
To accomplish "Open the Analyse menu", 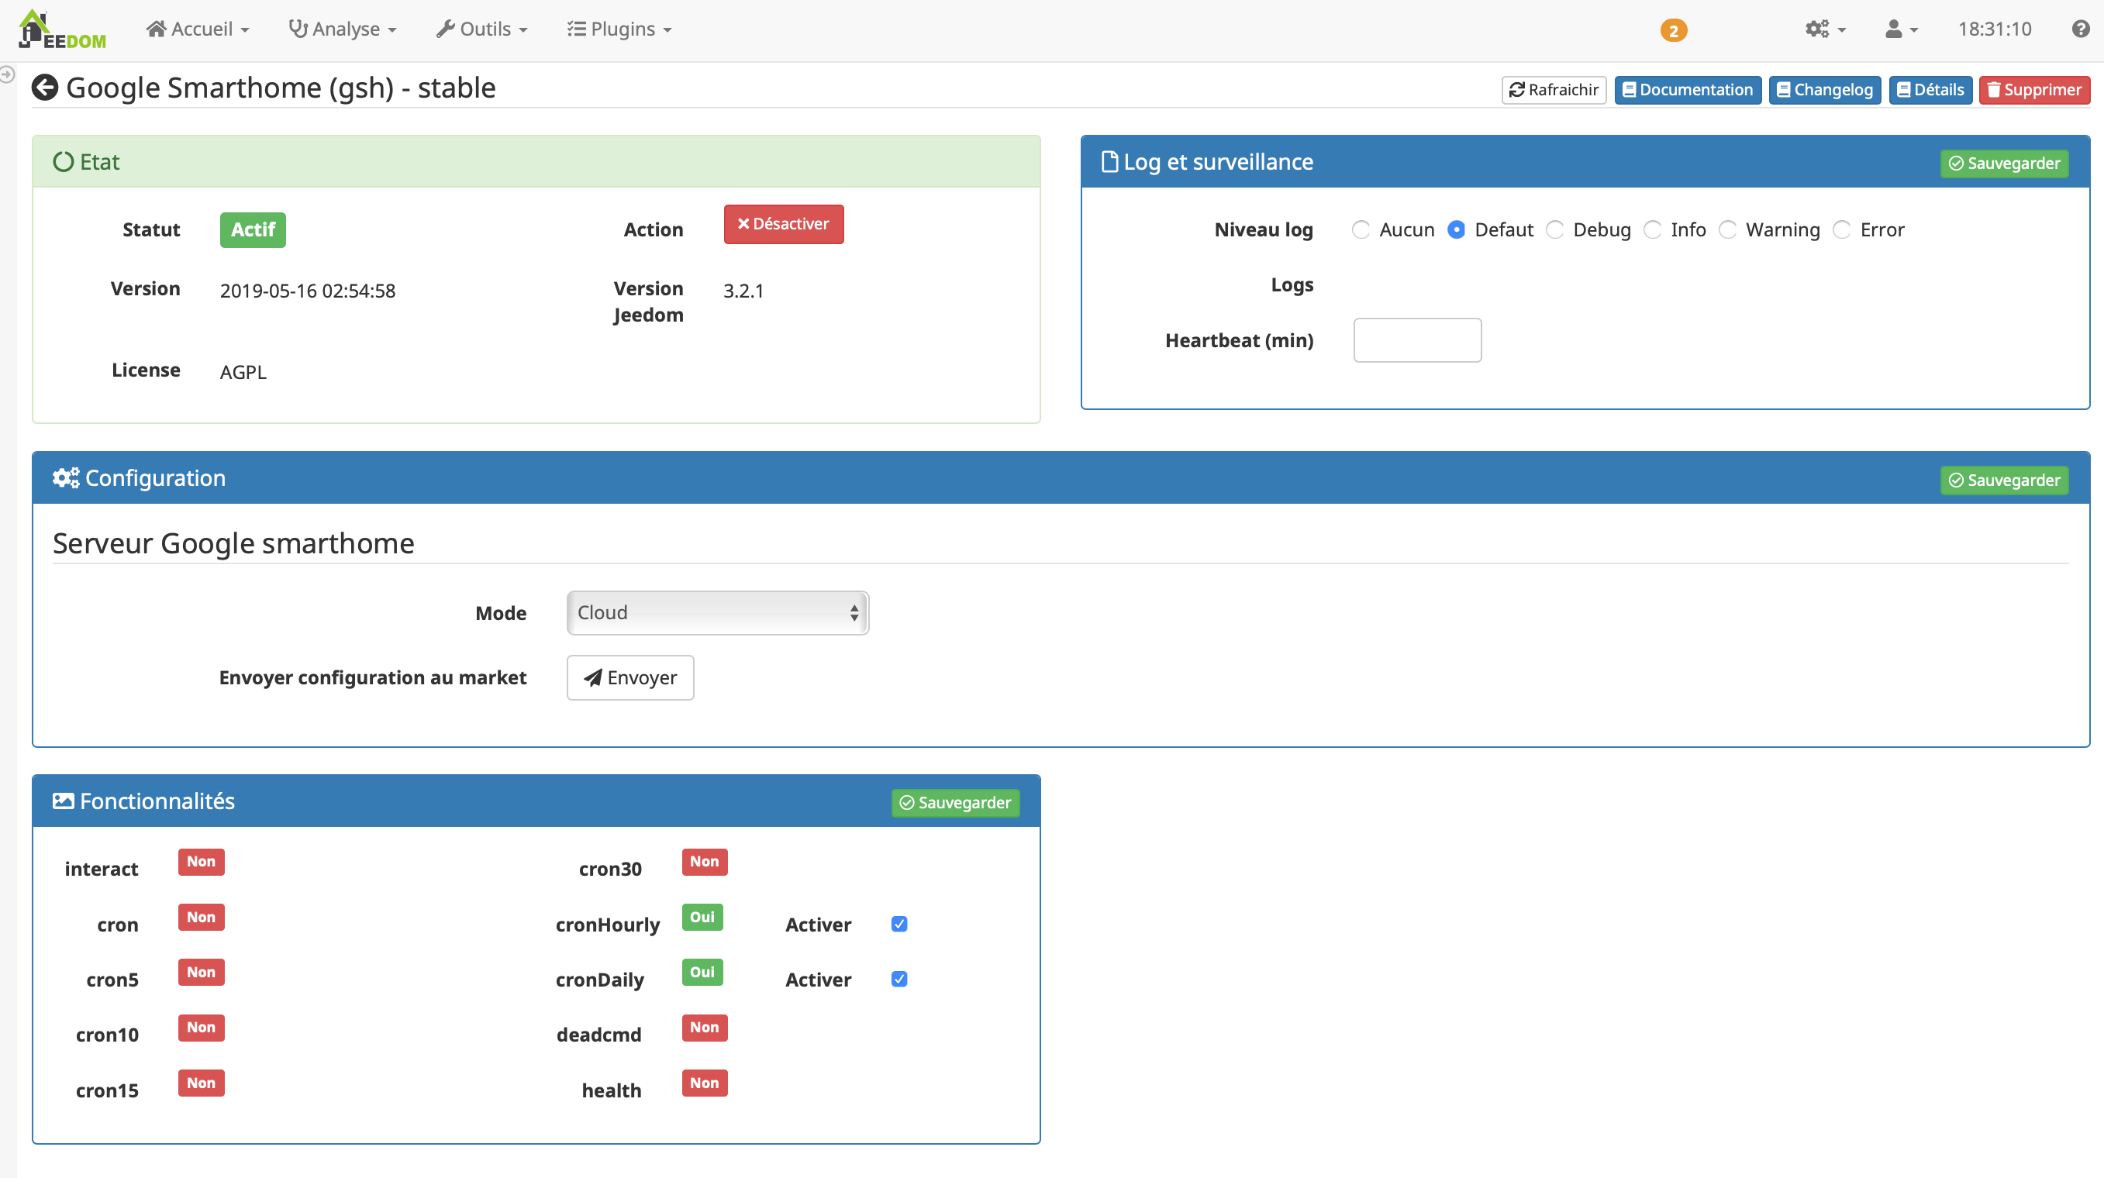I will click(342, 29).
